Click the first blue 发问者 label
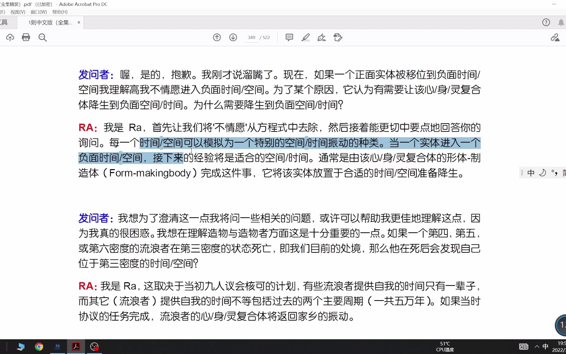566x354 pixels. pyautogui.click(x=96, y=75)
